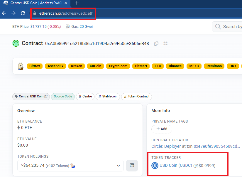This screenshot has width=242, height=177.
Task: Add a private name tag
Action: coord(162,129)
